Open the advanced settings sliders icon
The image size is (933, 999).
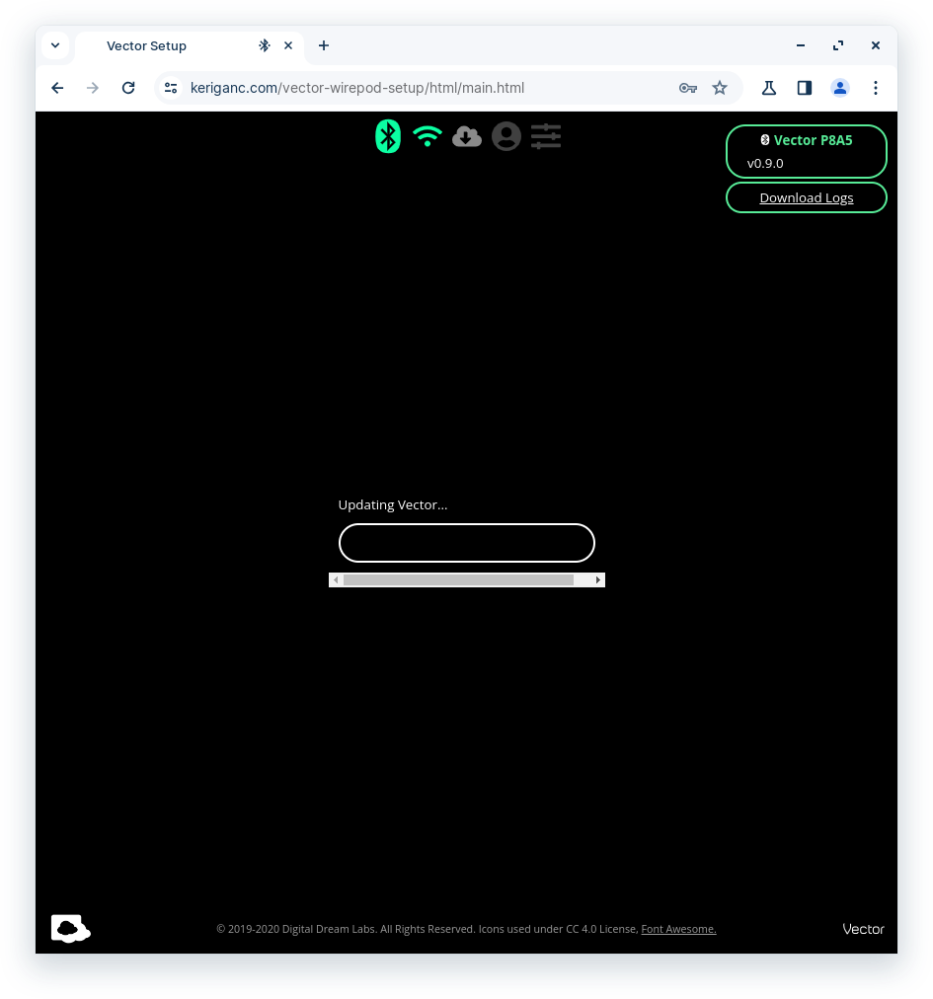point(546,136)
